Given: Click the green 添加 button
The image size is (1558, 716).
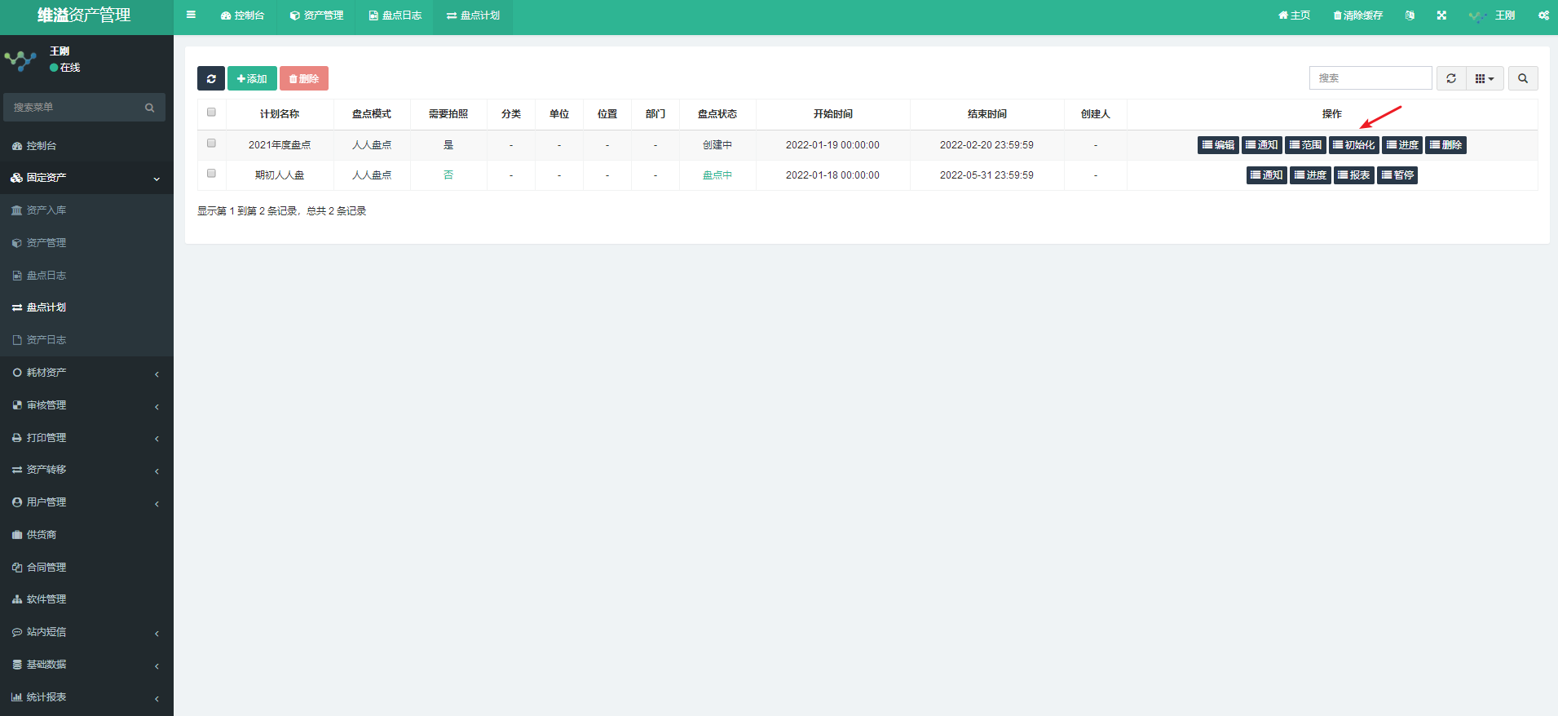Looking at the screenshot, I should [252, 78].
